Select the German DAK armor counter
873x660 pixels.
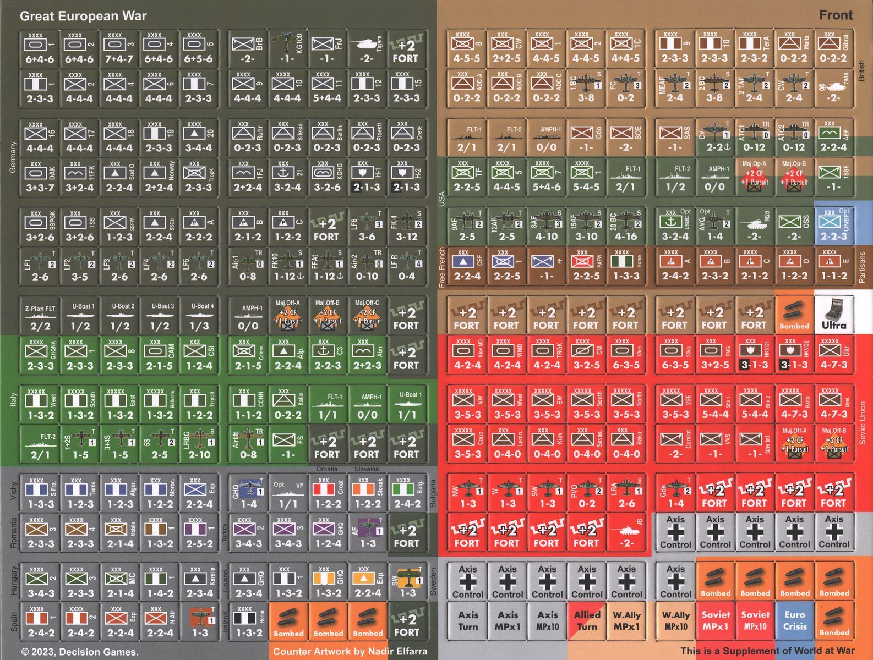tap(40, 178)
